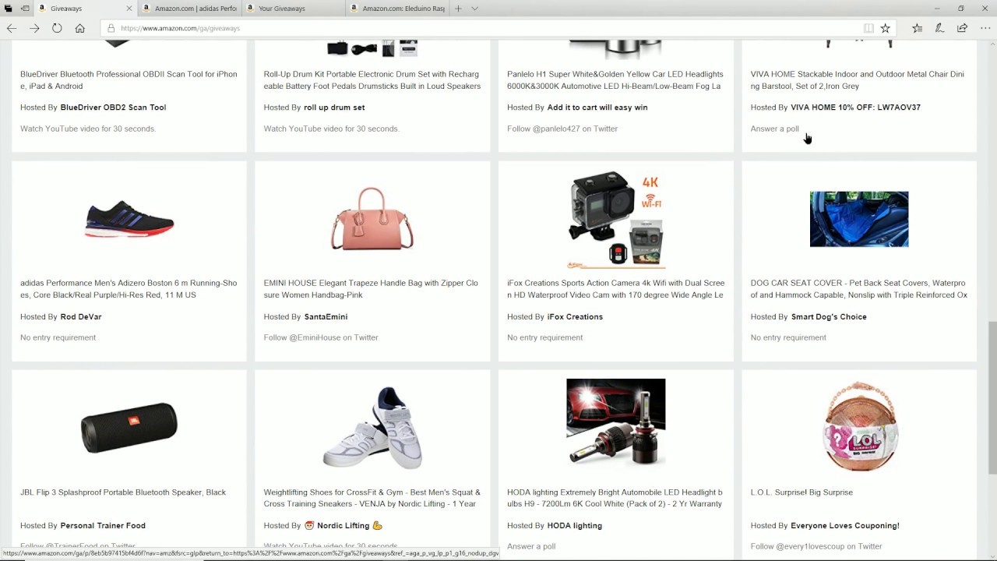Click site lock icon in address bar
The width and height of the screenshot is (997, 561).
tap(111, 28)
